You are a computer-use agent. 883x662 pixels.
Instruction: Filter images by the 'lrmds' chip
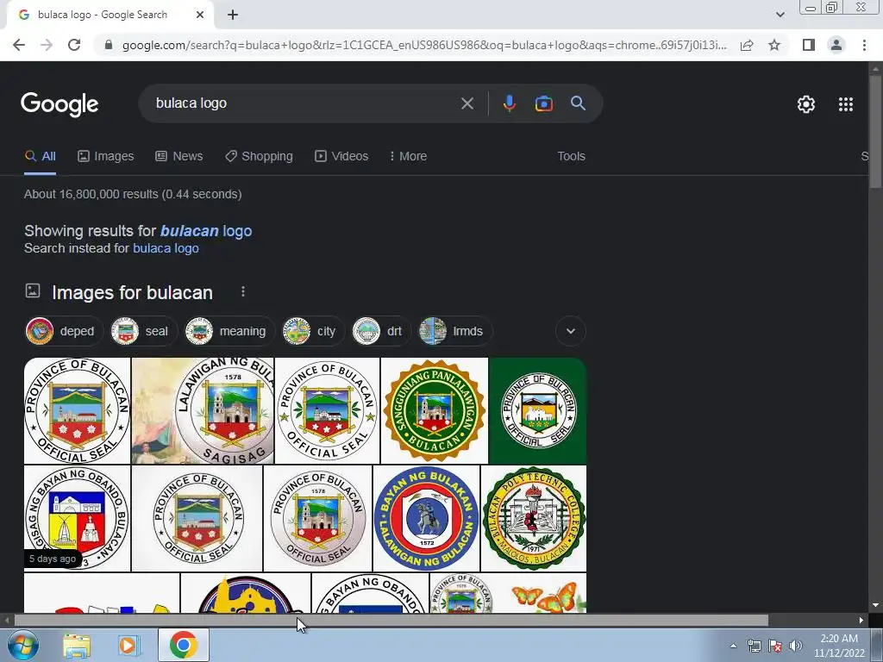point(455,331)
